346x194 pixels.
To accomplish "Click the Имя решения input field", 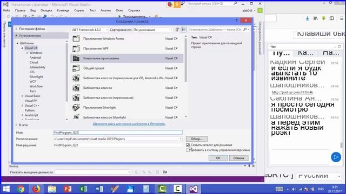I will (x=118, y=145).
